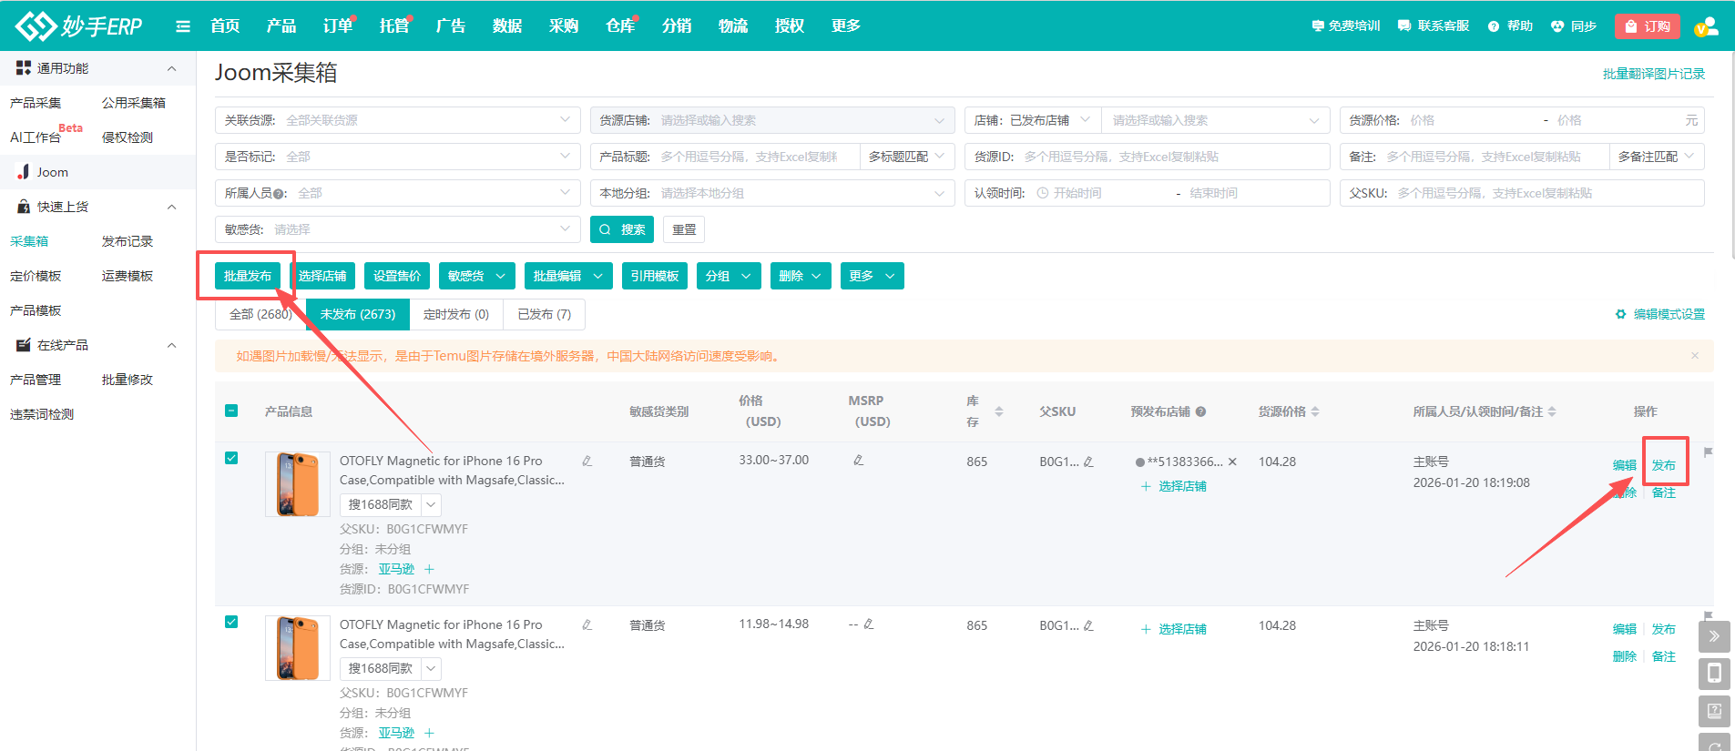Collapse the 通用功能 sidebar section
The width and height of the screenshot is (1735, 751).
tap(171, 68)
